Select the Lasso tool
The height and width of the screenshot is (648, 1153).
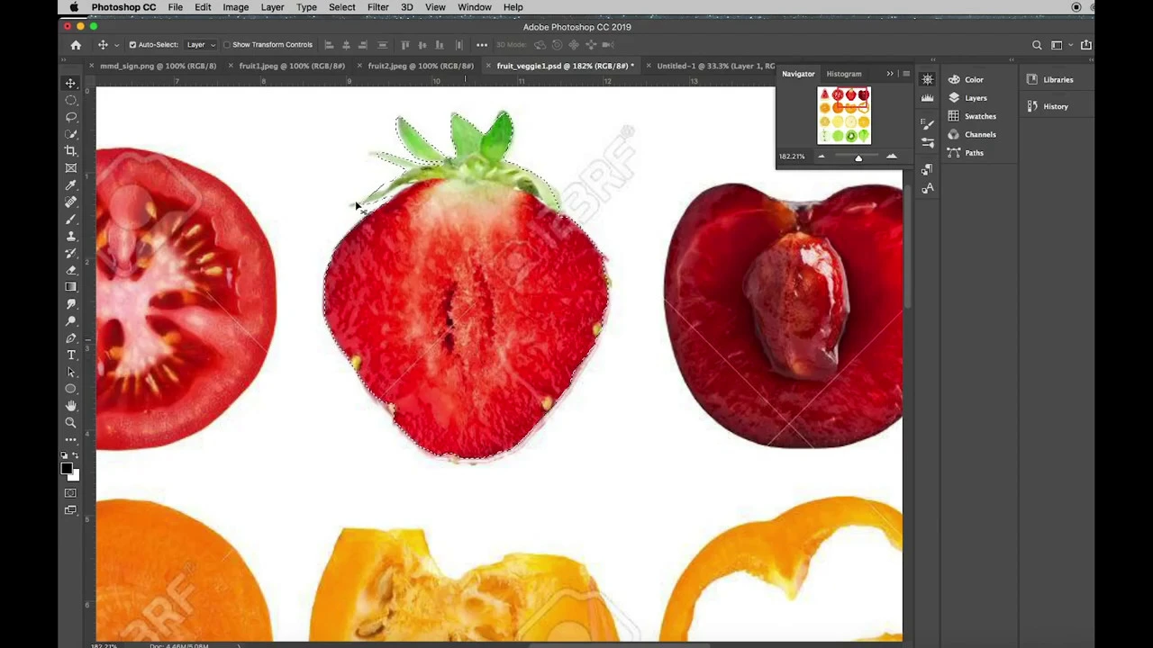click(70, 117)
